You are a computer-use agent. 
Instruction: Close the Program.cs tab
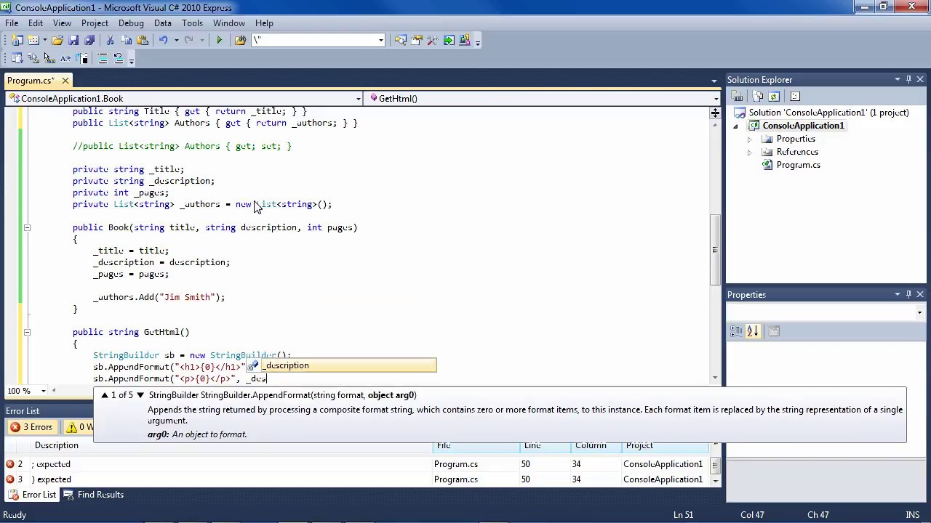65,81
